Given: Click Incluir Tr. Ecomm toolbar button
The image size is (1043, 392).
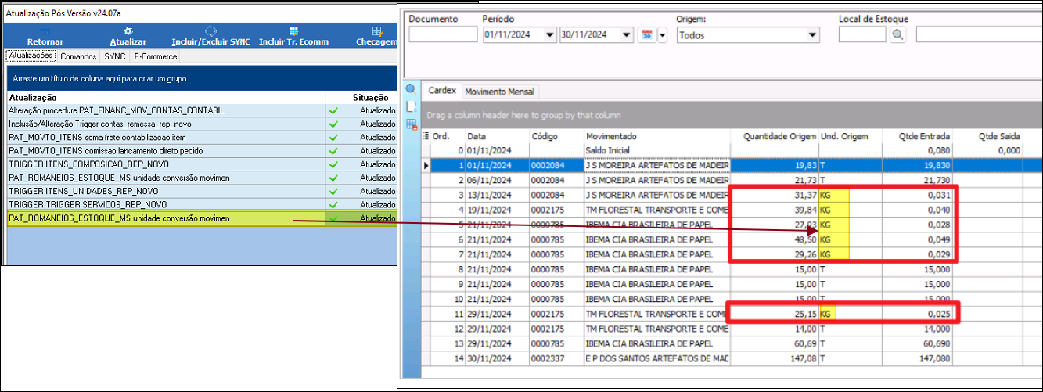Looking at the screenshot, I should pos(293,36).
